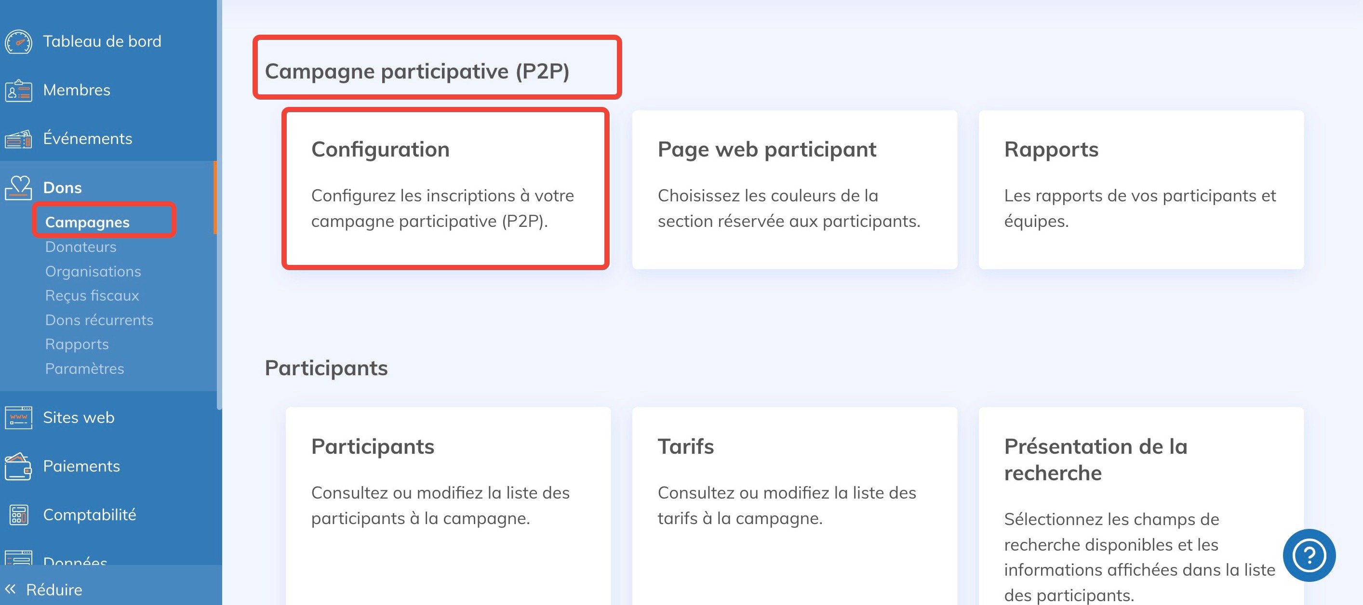Open the Organisations menu entry
Image resolution: width=1363 pixels, height=605 pixels.
coord(93,271)
